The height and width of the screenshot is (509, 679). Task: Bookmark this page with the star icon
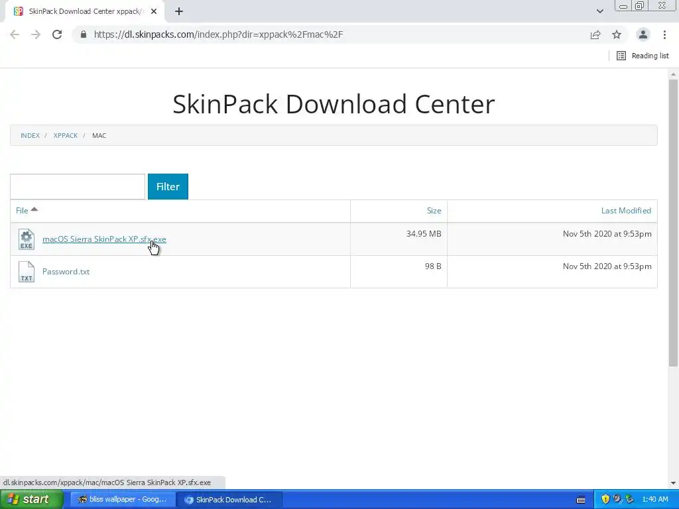tap(617, 34)
